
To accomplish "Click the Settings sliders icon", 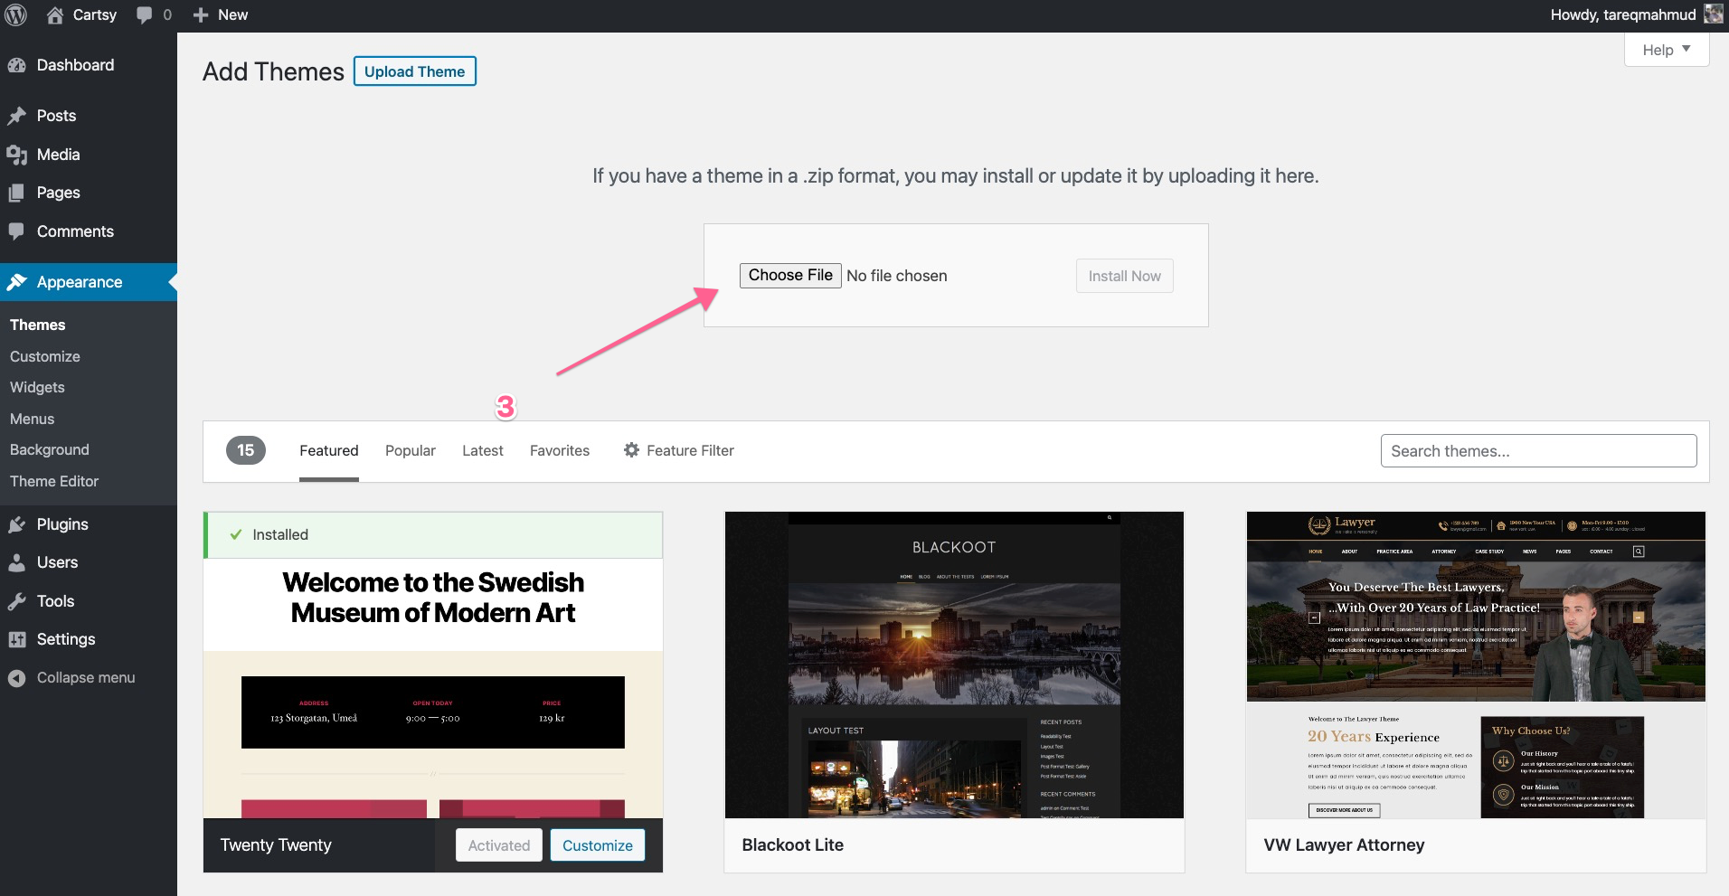I will tap(17, 639).
